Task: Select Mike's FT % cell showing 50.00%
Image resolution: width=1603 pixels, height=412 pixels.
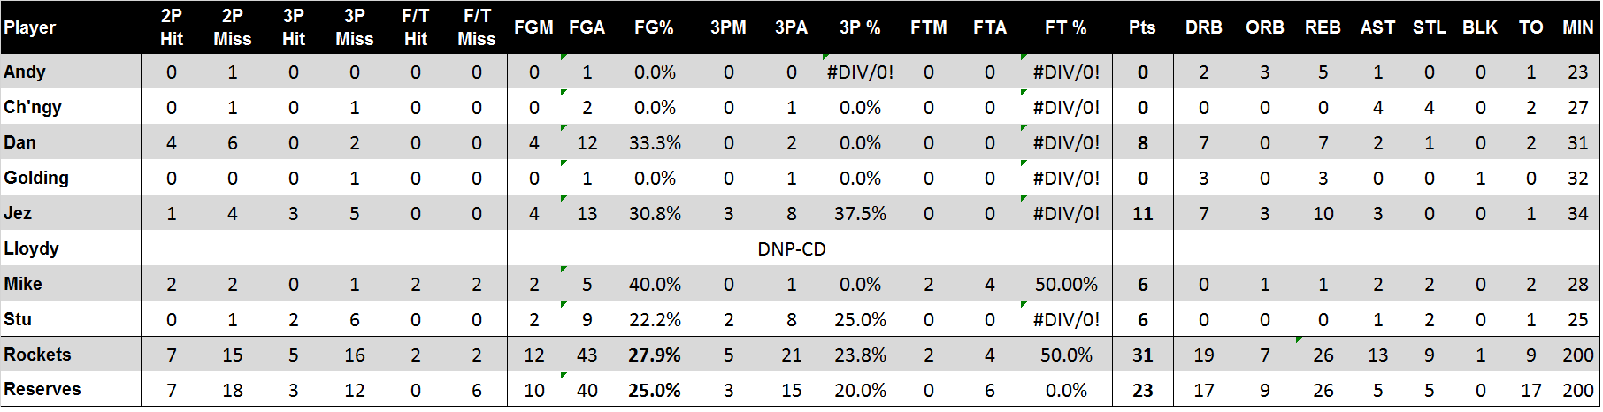Action: [1066, 284]
